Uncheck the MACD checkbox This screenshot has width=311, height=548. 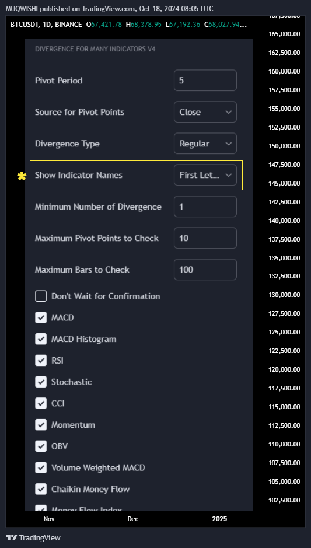41,317
